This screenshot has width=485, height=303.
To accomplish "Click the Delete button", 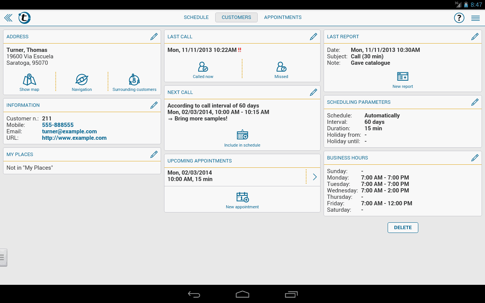I will (x=403, y=228).
